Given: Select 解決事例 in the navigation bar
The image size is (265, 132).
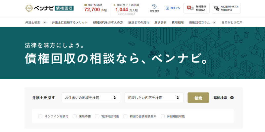Looking at the screenshot, I should pos(160,22).
